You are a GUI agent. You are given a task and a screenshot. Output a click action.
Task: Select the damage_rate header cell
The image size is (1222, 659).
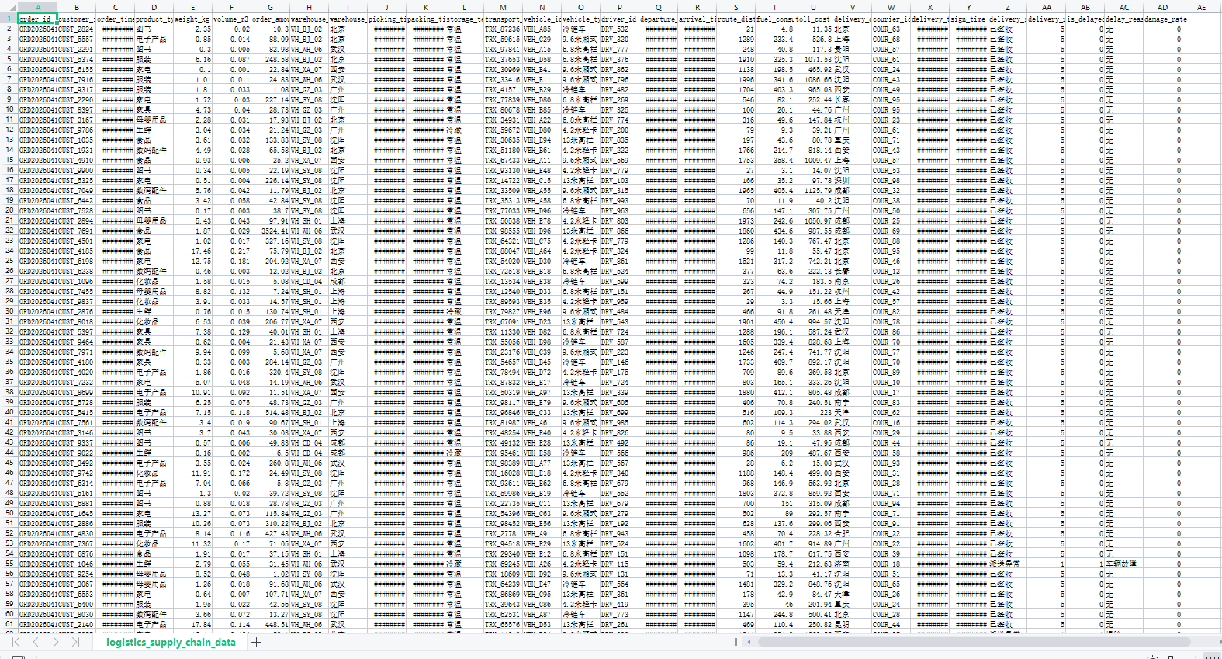pos(1162,19)
